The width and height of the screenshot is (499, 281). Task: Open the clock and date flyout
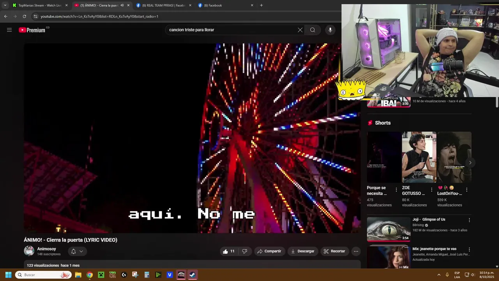[487, 275]
